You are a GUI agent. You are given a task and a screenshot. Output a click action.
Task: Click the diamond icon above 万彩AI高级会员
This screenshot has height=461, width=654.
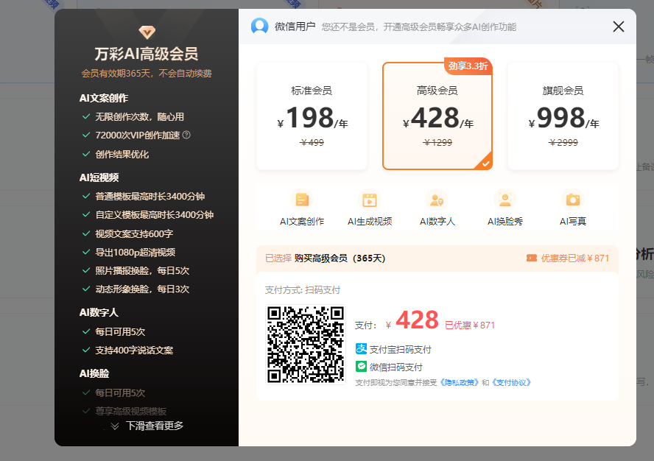point(146,32)
